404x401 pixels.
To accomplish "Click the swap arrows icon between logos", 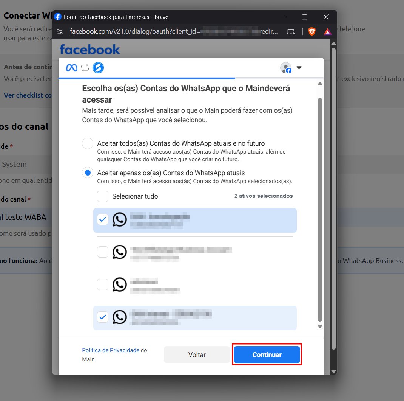I will coord(85,68).
